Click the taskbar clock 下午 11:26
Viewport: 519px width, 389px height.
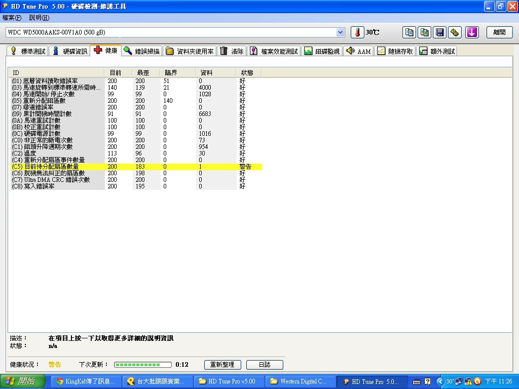(x=499, y=381)
